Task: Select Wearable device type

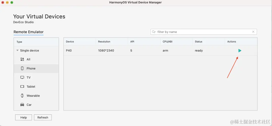Action: pyautogui.click(x=36, y=96)
